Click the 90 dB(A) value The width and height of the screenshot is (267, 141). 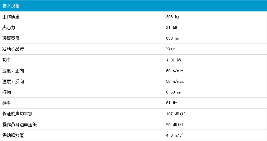click(175, 125)
